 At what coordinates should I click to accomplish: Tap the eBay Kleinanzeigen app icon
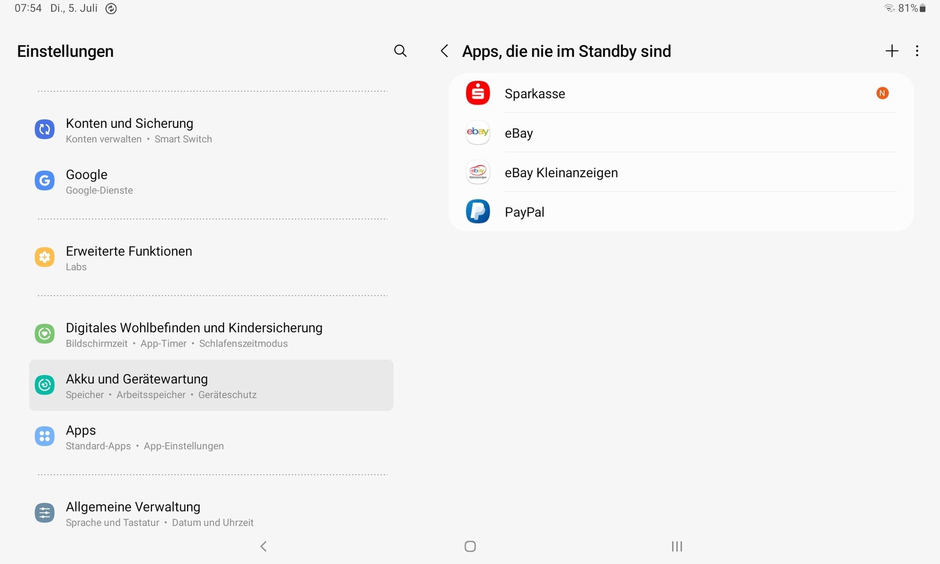click(x=478, y=172)
